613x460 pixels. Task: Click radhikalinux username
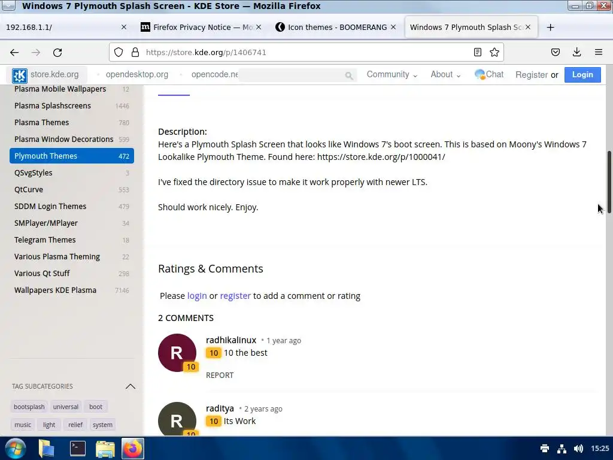coord(231,340)
